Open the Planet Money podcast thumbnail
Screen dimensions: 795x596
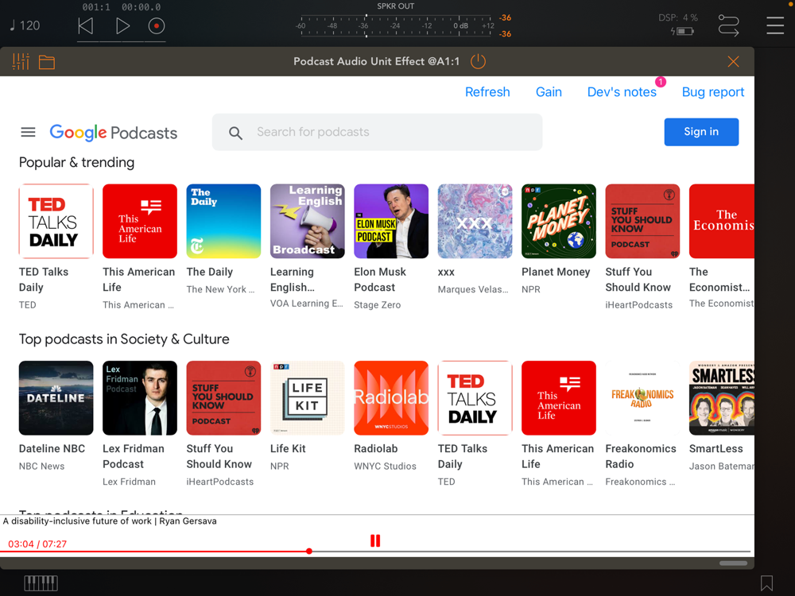click(559, 221)
